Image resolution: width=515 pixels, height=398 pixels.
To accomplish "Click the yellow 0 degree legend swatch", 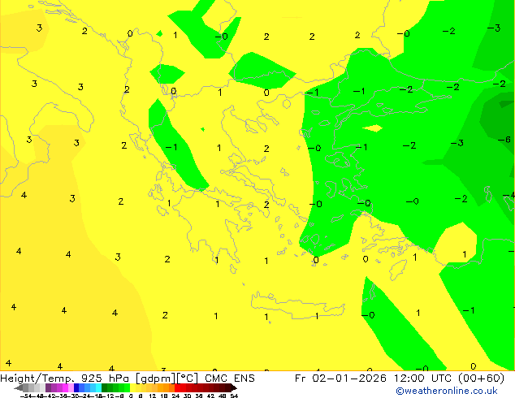I will pos(132,388).
